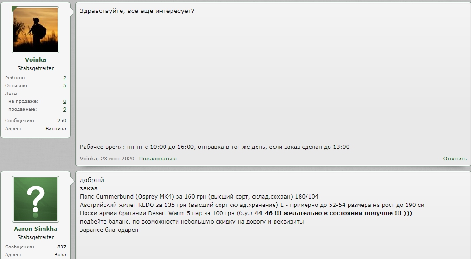
Task: Click the green online indicator on Voinka's avatar
Action: click(x=14, y=9)
